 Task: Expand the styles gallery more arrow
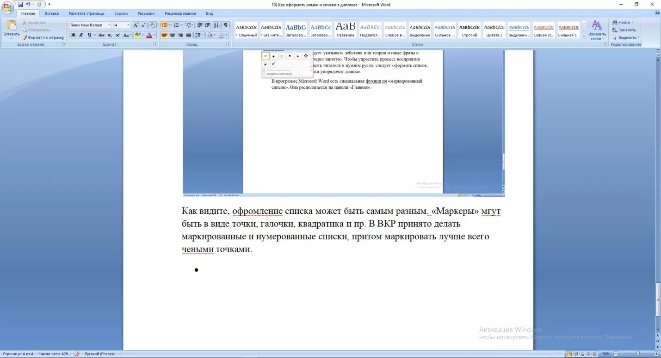(x=584, y=36)
